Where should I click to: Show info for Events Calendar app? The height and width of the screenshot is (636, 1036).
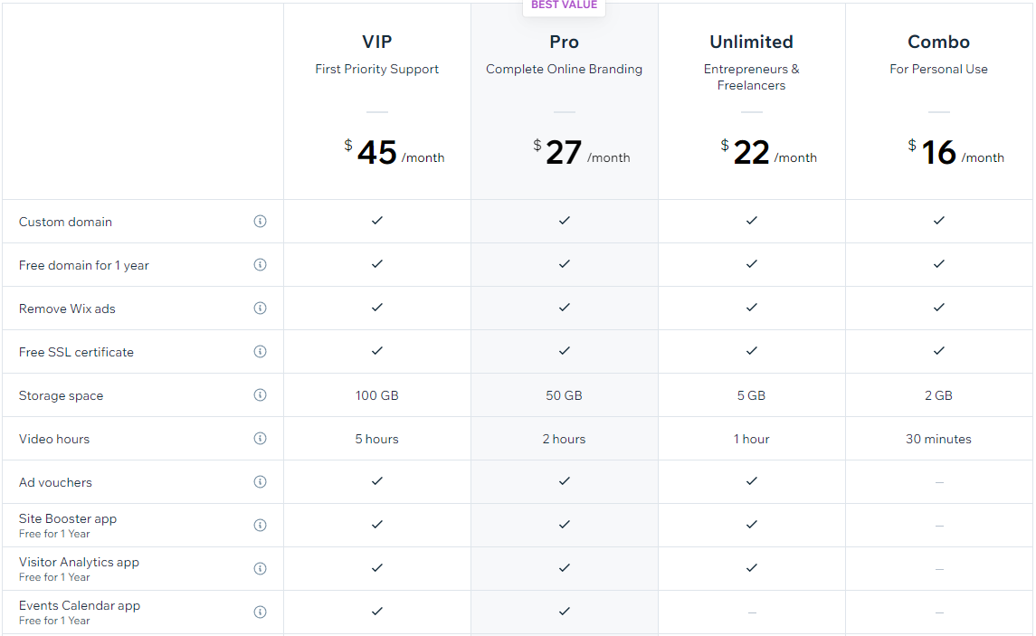(x=260, y=612)
